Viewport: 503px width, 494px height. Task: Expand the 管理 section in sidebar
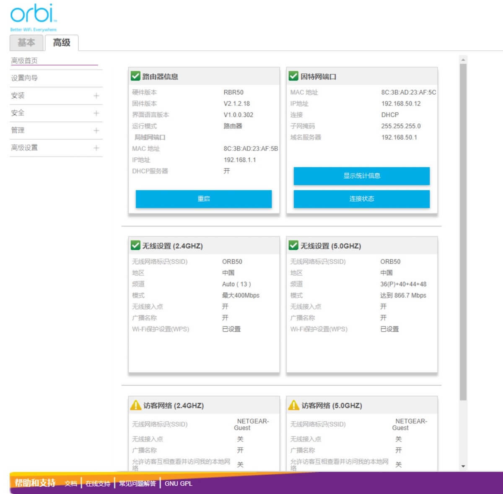click(96, 130)
